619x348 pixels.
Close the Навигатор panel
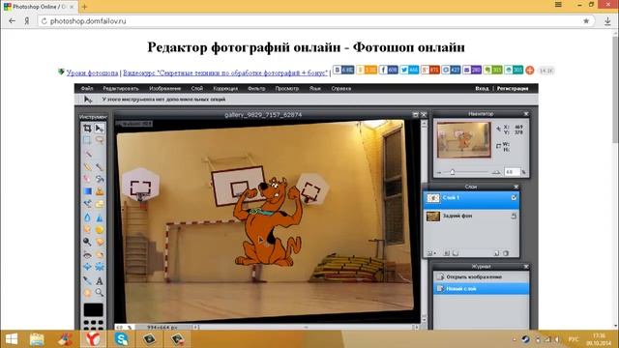click(526, 114)
